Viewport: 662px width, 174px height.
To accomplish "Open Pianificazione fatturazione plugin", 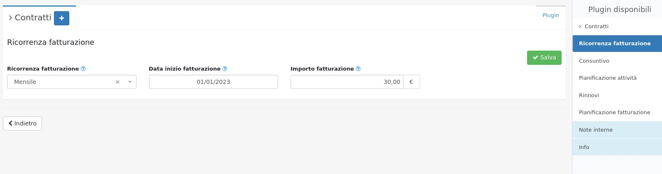I will pyautogui.click(x=614, y=113).
